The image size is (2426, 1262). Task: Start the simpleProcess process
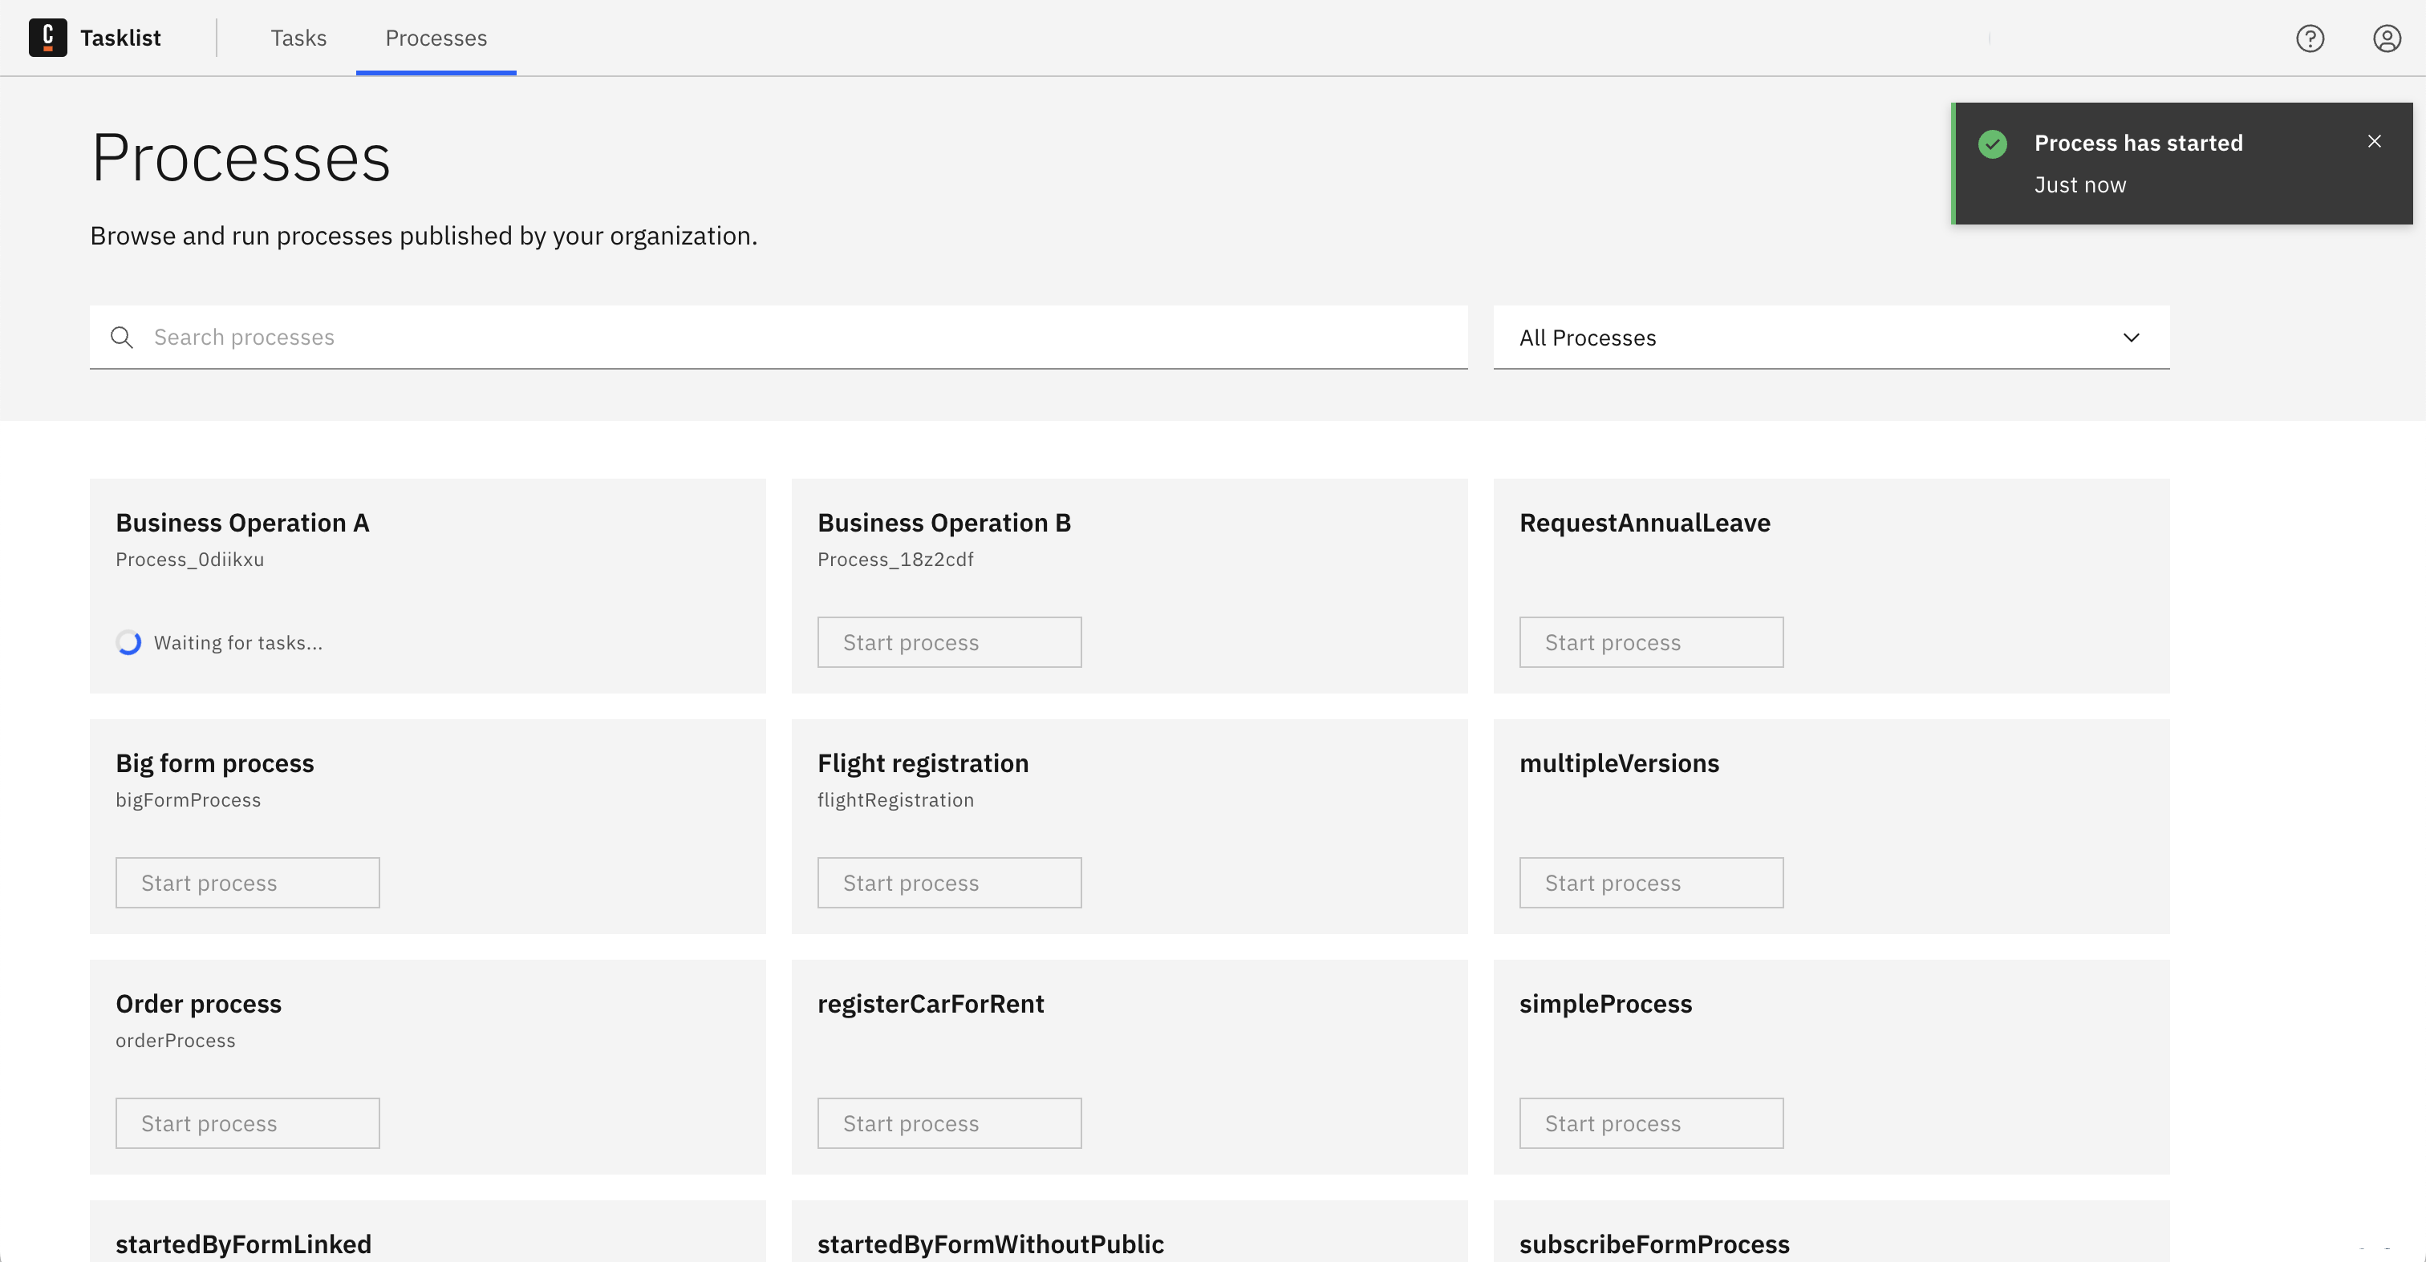coord(1651,1122)
